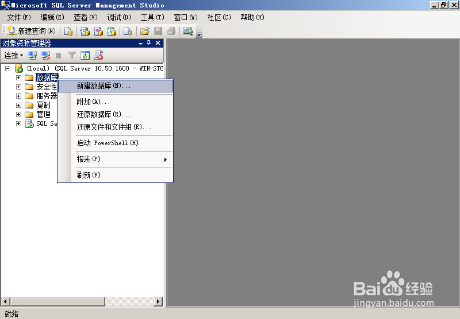Open the 查看(V) menu
The height and width of the screenshot is (319, 460).
86,17
